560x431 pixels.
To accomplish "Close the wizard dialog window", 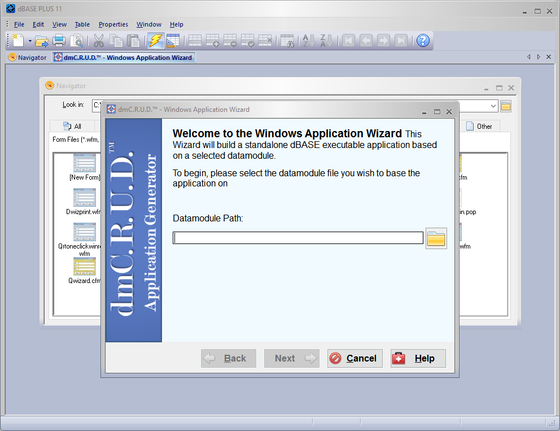I will coord(449,112).
